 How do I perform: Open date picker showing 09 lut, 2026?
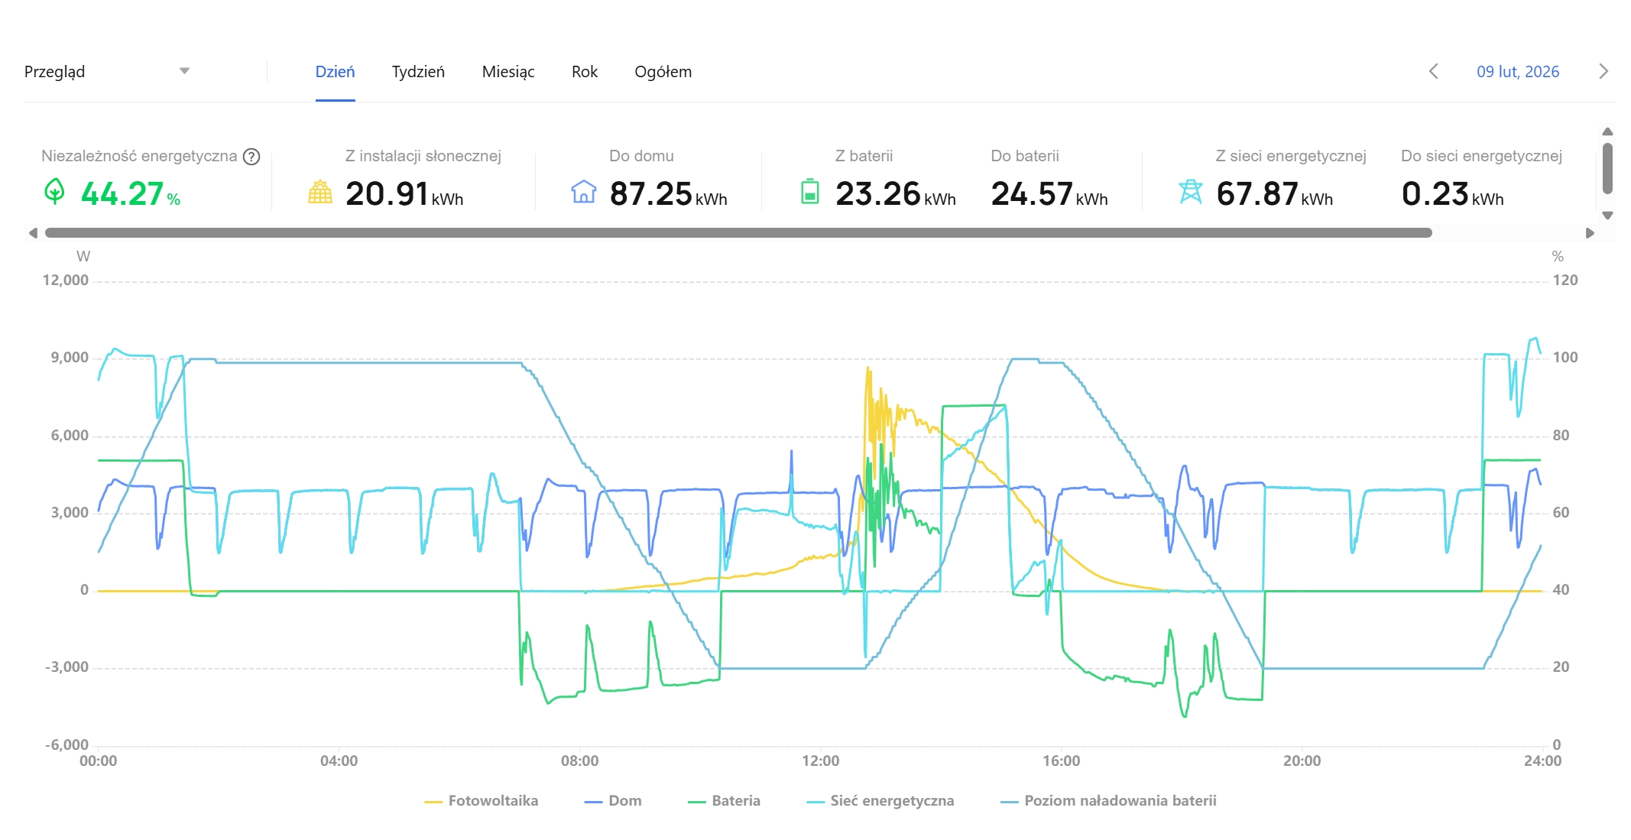click(x=1518, y=72)
